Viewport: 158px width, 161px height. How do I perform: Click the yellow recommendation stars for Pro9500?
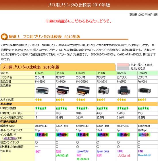tap(122, 100)
